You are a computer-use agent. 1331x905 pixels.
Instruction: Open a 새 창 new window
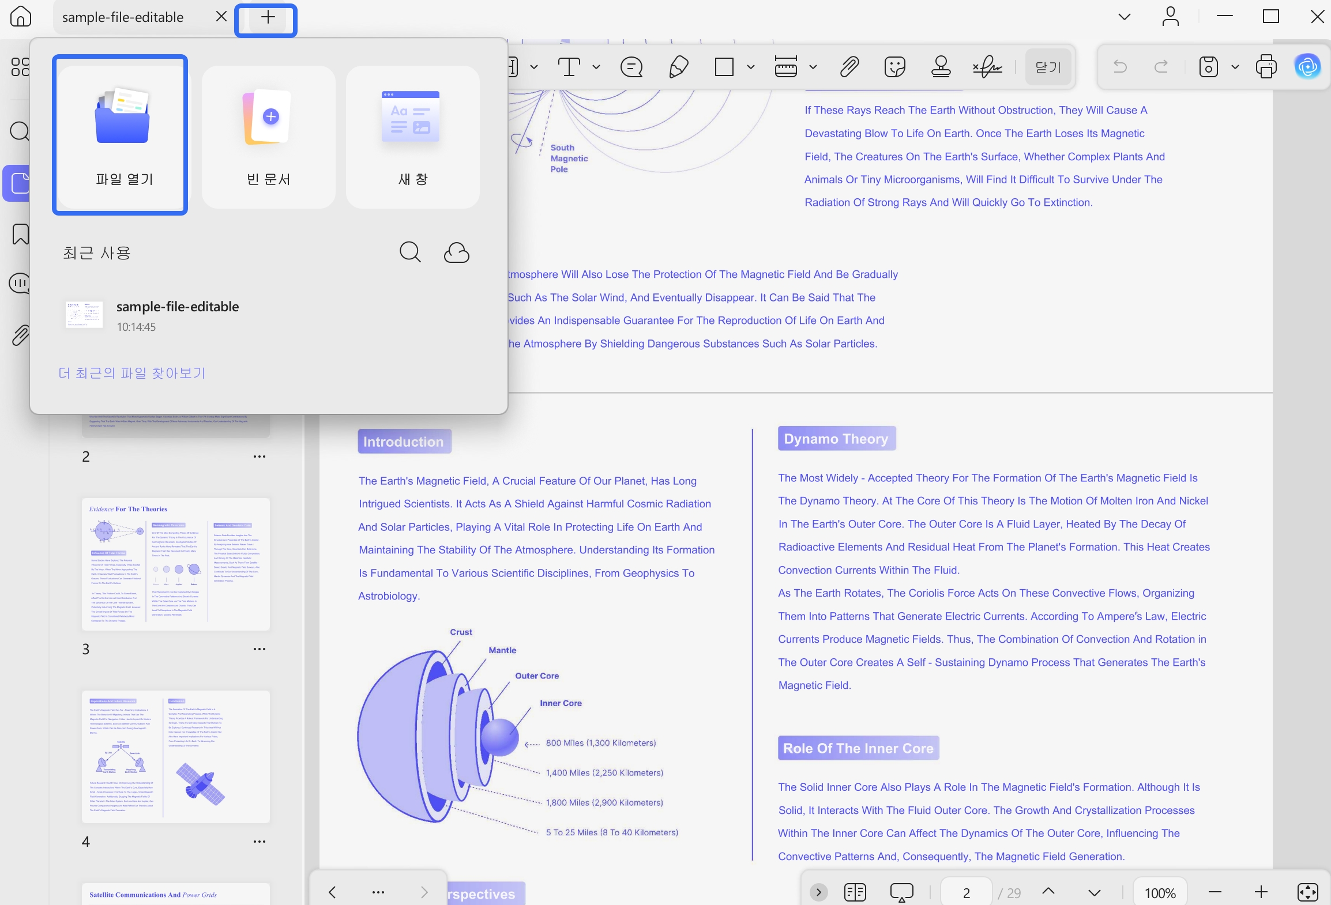tap(413, 137)
